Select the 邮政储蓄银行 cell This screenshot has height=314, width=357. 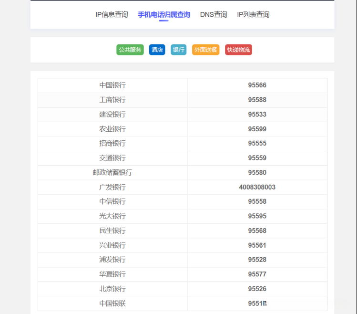coord(112,173)
